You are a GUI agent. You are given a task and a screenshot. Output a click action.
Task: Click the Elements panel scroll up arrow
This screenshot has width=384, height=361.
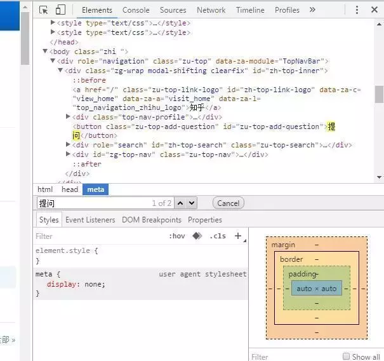379,24
